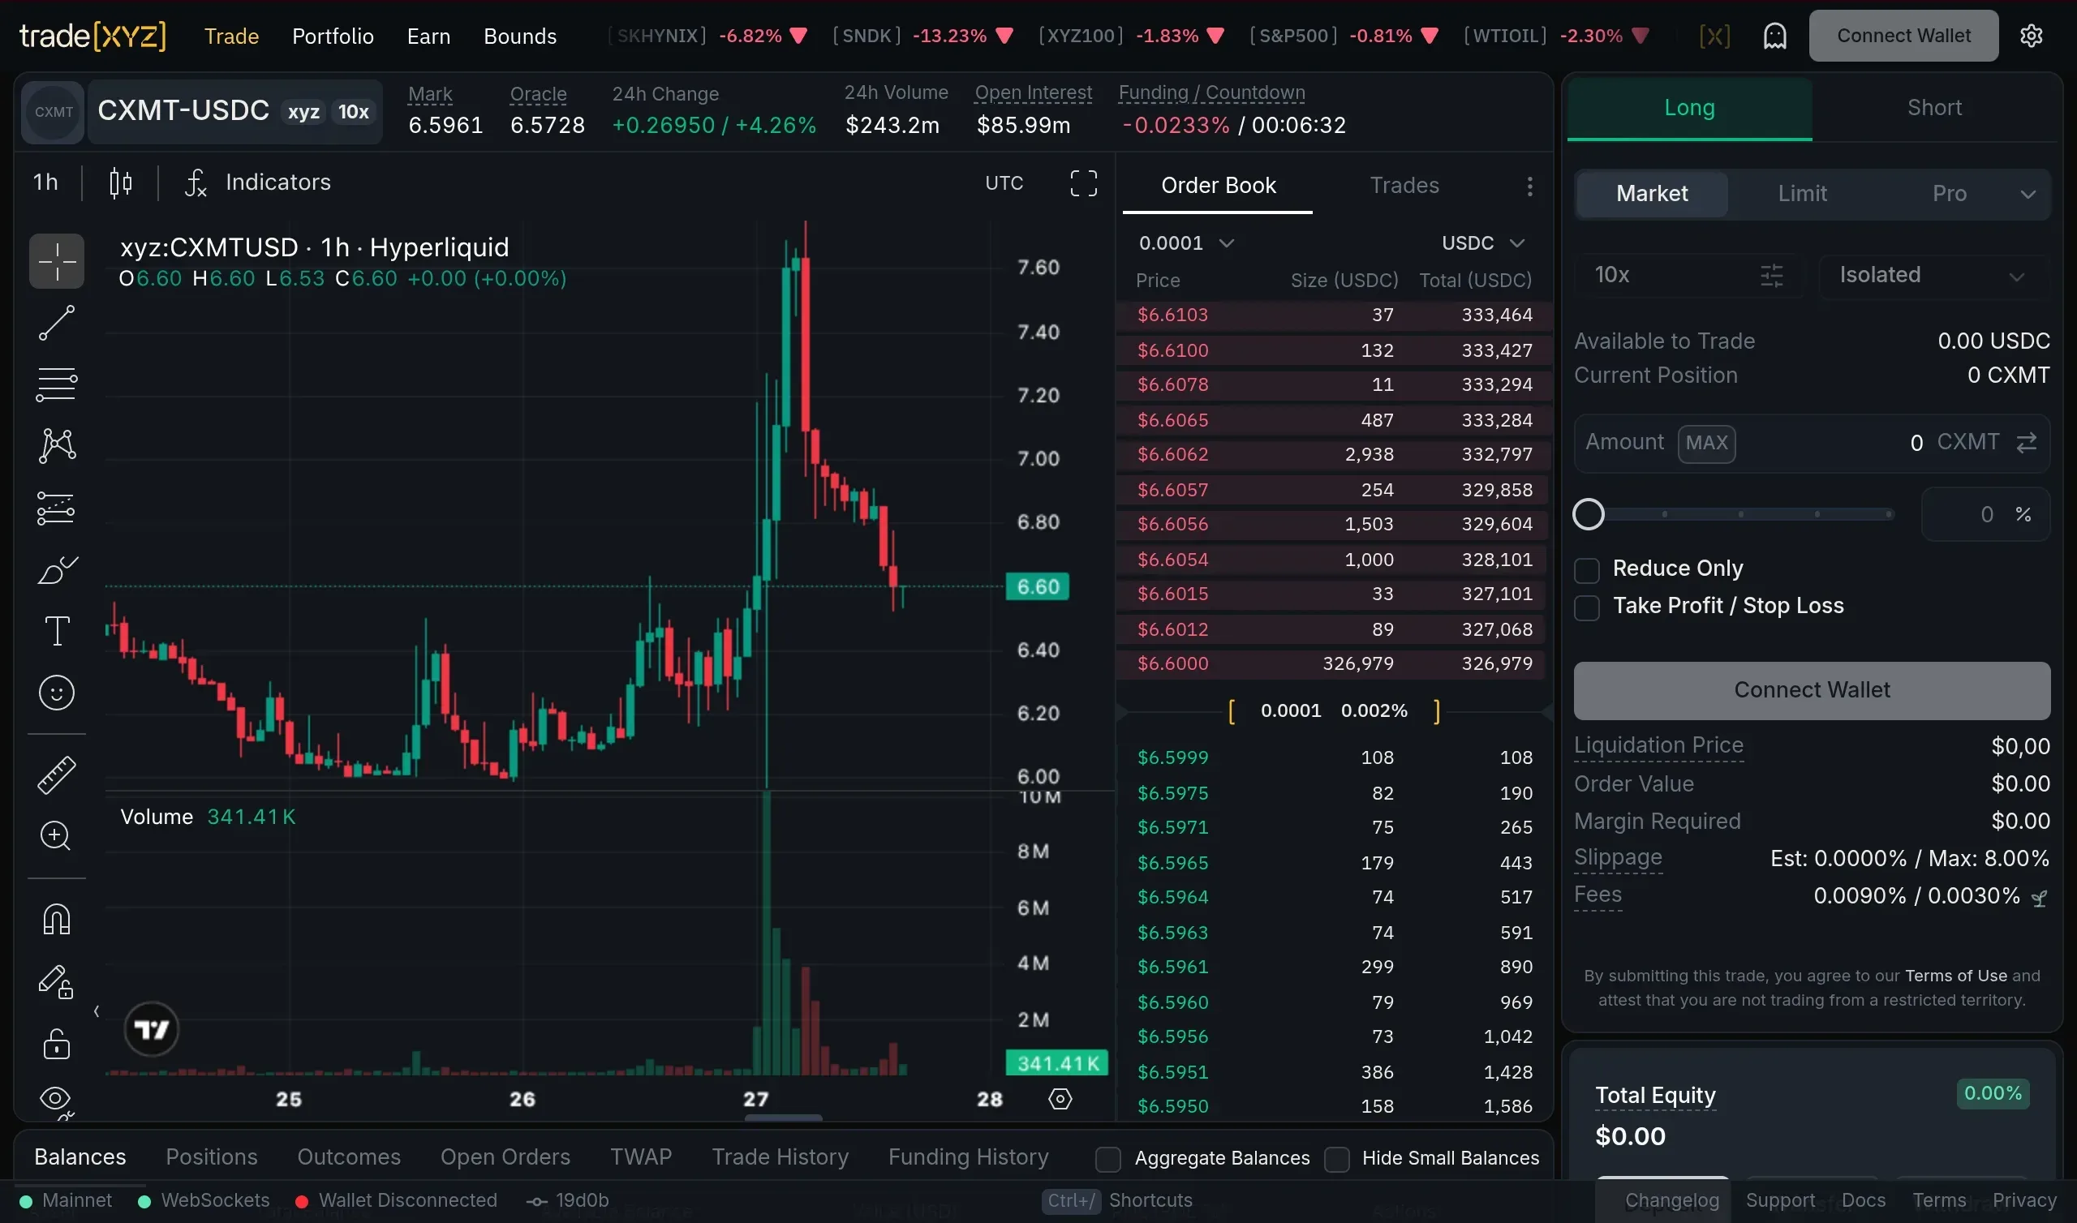Open the Open Orders tab

(505, 1157)
